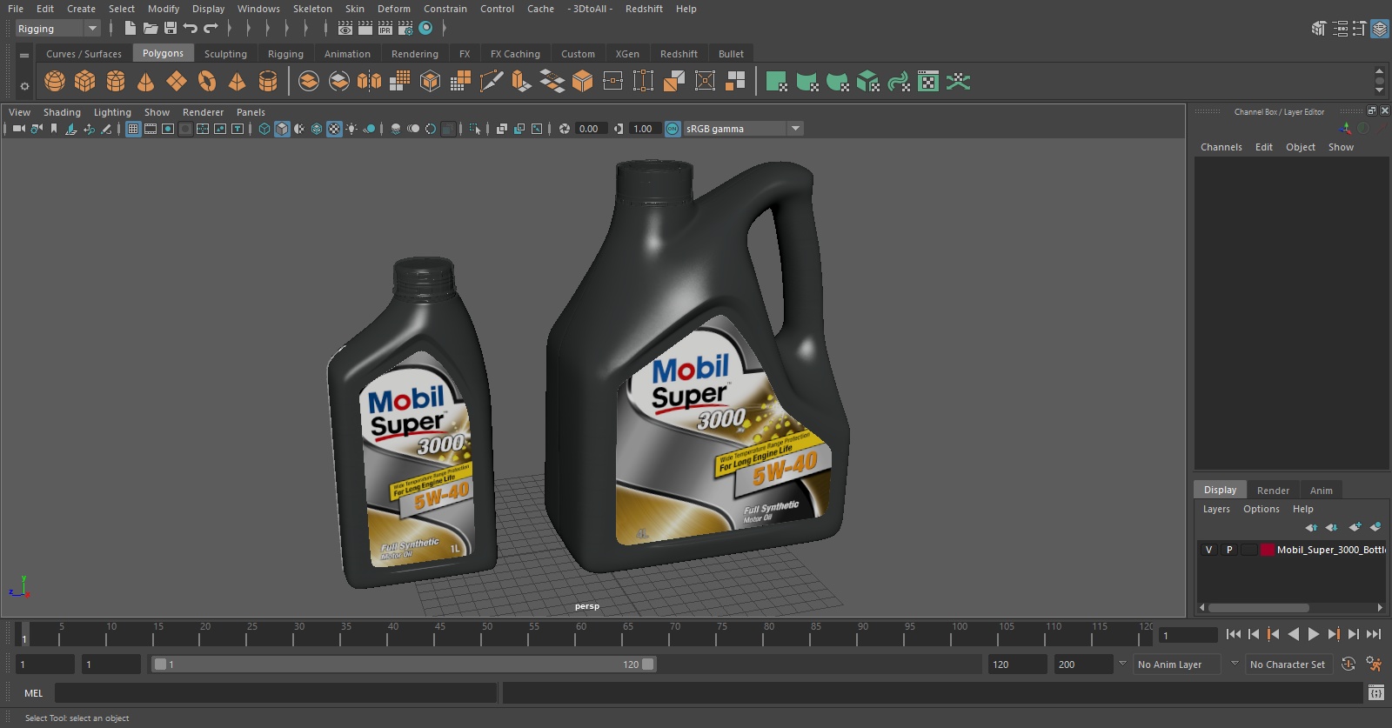Toggle the viewport Grid display
The image size is (1392, 728).
pyautogui.click(x=133, y=129)
